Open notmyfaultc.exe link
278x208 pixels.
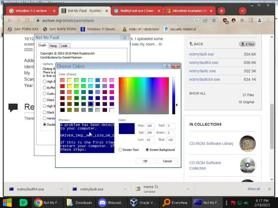tap(203, 71)
